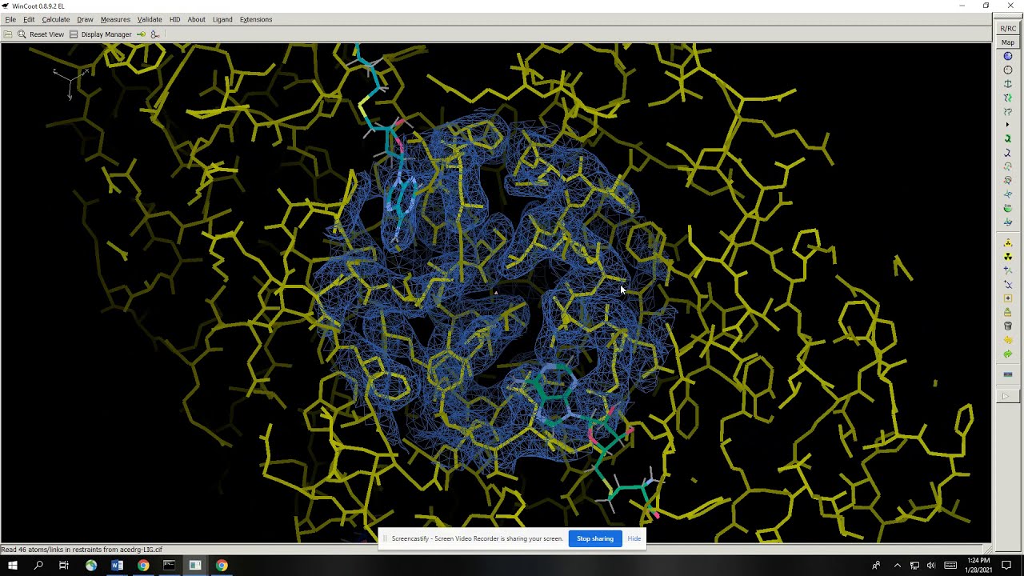The width and height of the screenshot is (1024, 576).
Task: Select the Rigid Body Fit Zone tool
Action: (1008, 98)
